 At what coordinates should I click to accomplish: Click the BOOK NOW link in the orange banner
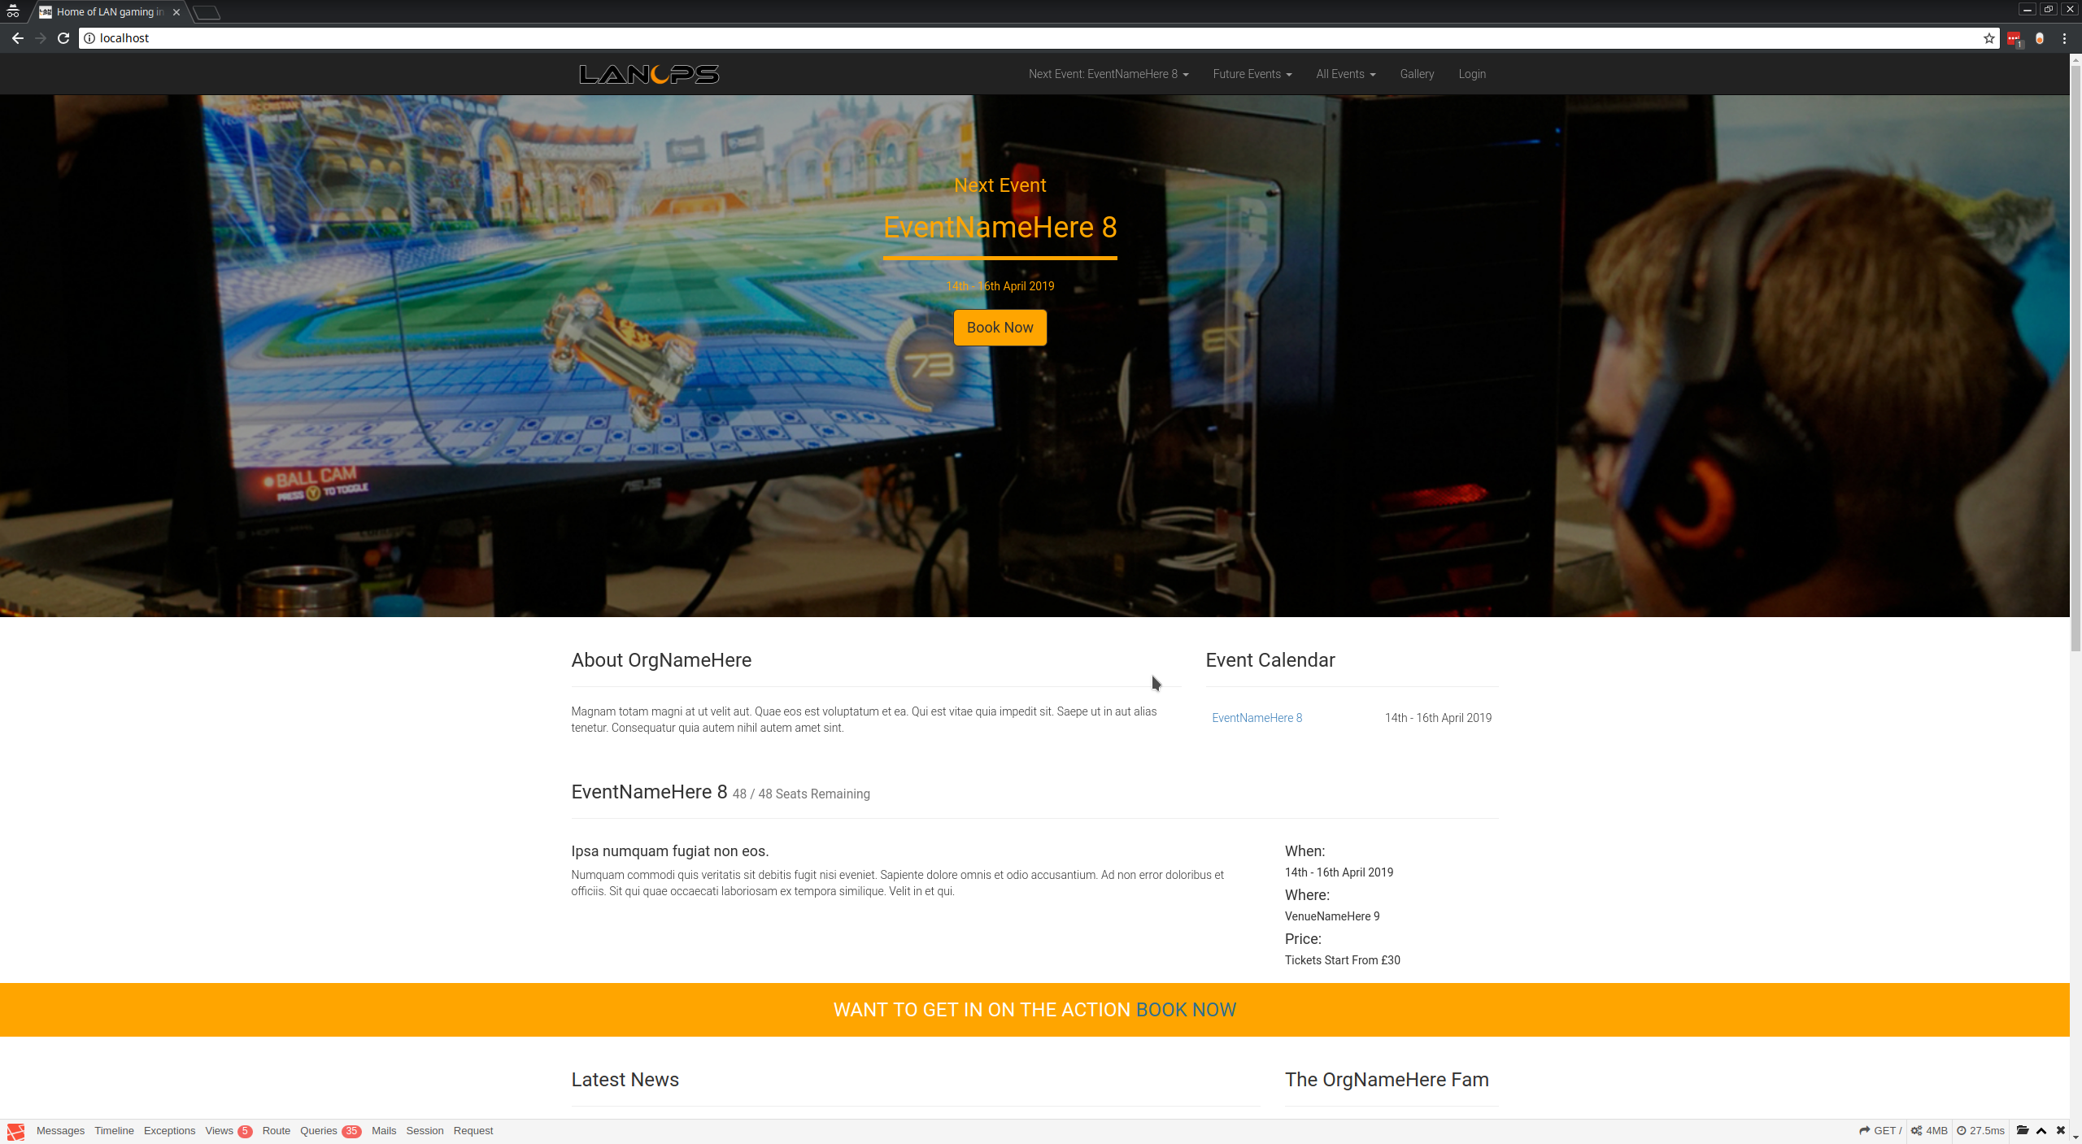pos(1186,1010)
